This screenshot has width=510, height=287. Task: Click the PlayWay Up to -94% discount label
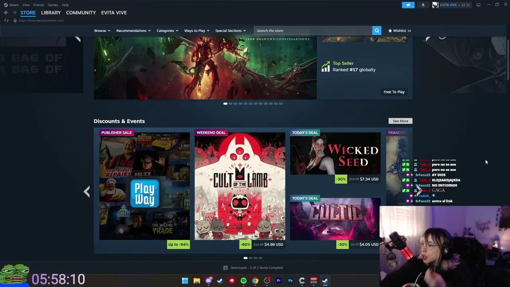[178, 245]
